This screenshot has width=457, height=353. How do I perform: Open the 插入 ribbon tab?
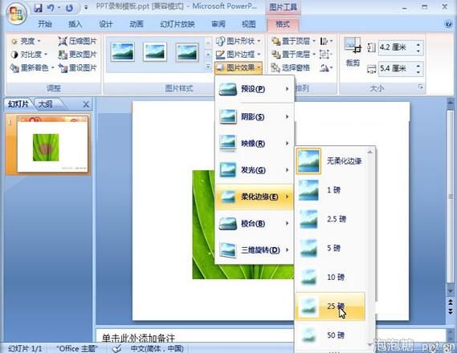pos(75,24)
